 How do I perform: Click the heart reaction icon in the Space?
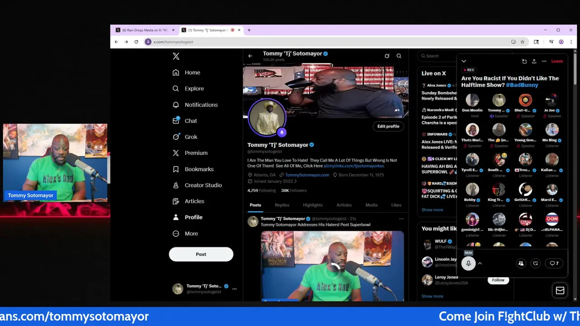536,263
